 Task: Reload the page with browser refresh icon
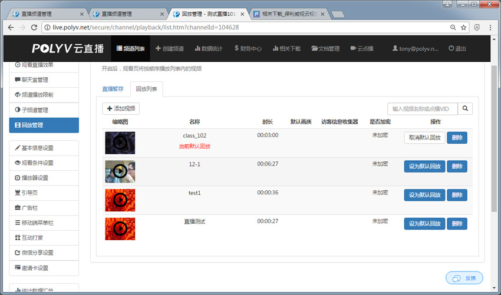point(34,27)
